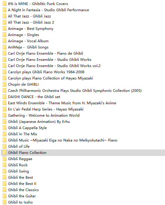Screen dimensions: 165x205
Task: Click folder icon beside Ghibli In The Mix
Action: 4,134
